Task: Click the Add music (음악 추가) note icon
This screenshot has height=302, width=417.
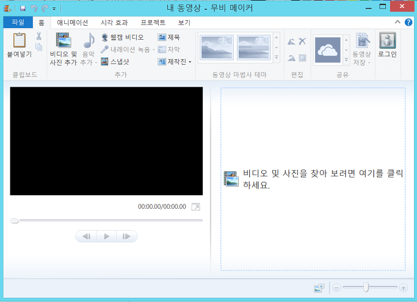Action: coord(89,40)
